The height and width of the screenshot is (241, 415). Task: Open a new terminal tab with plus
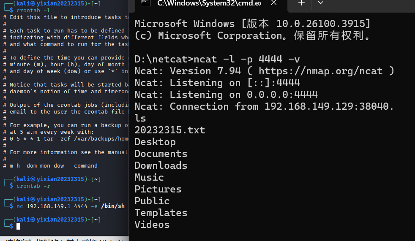[x=301, y=3]
